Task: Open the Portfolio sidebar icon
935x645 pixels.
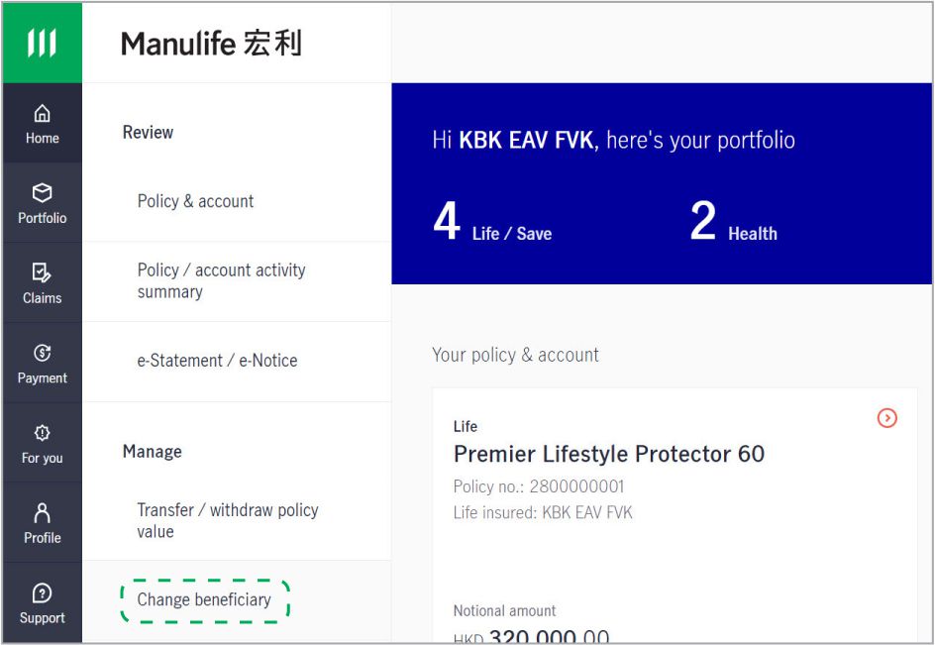Action: pos(42,203)
